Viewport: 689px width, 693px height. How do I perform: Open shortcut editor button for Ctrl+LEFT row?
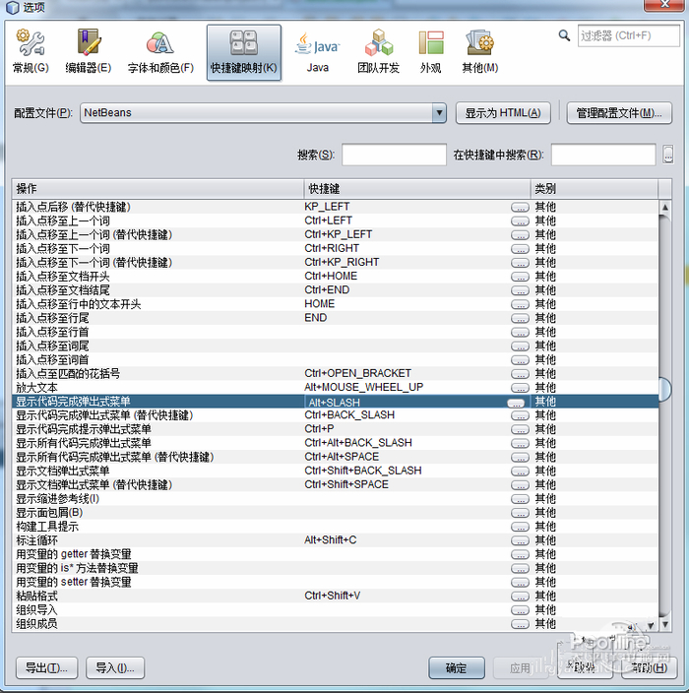coord(520,220)
